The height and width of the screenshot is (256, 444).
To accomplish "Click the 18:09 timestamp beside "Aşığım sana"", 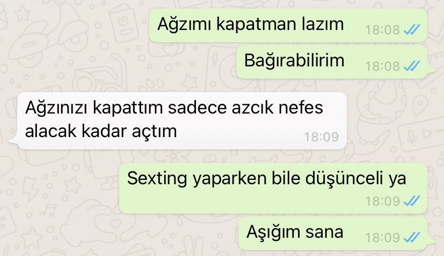I will [382, 238].
